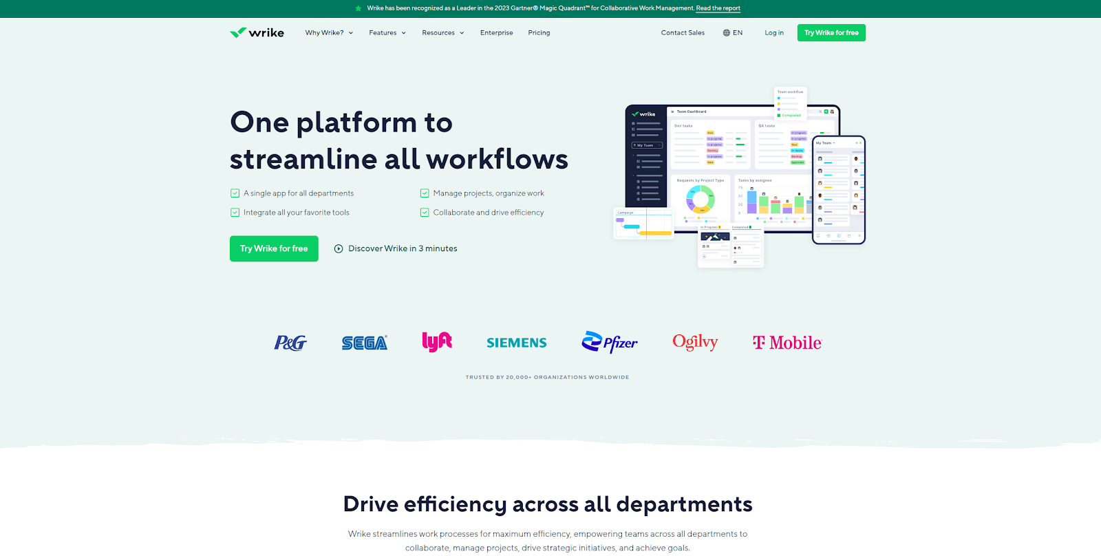Click the SEGA logo
This screenshot has width=1101, height=556.
[x=365, y=343]
